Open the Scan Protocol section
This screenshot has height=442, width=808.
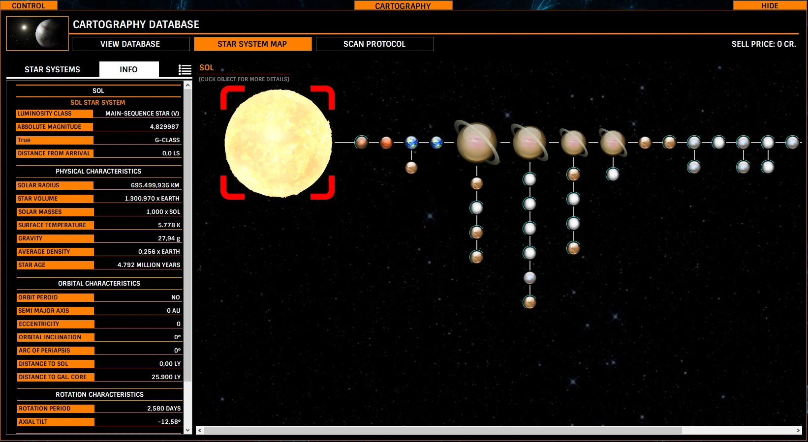374,44
